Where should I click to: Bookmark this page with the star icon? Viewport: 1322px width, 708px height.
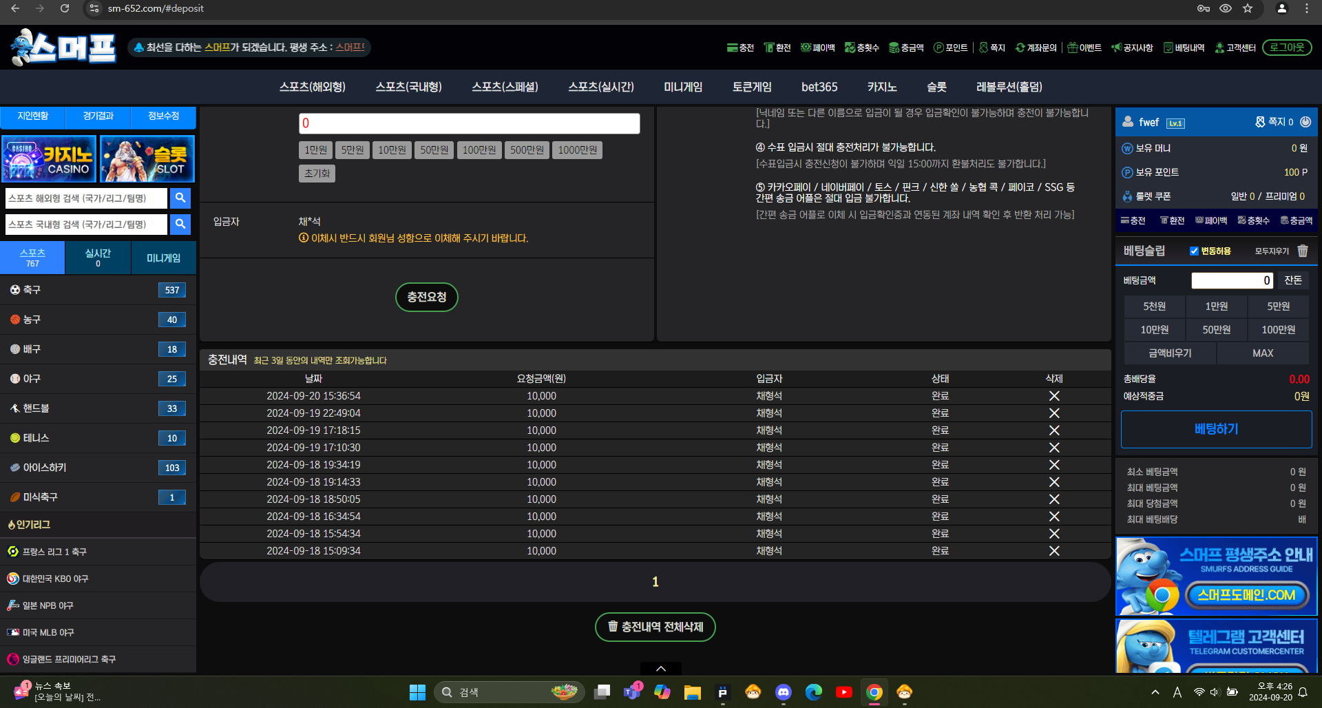point(1248,8)
